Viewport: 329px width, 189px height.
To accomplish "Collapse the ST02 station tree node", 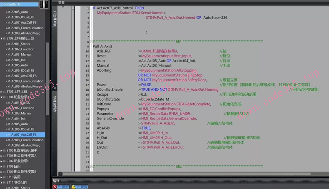I will tap(1, 38).
